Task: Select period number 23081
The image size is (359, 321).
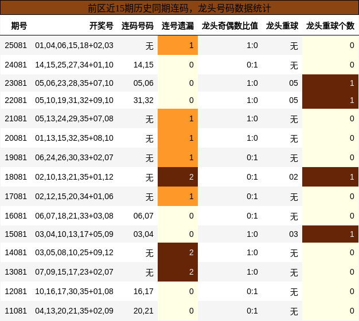Action: point(16,83)
